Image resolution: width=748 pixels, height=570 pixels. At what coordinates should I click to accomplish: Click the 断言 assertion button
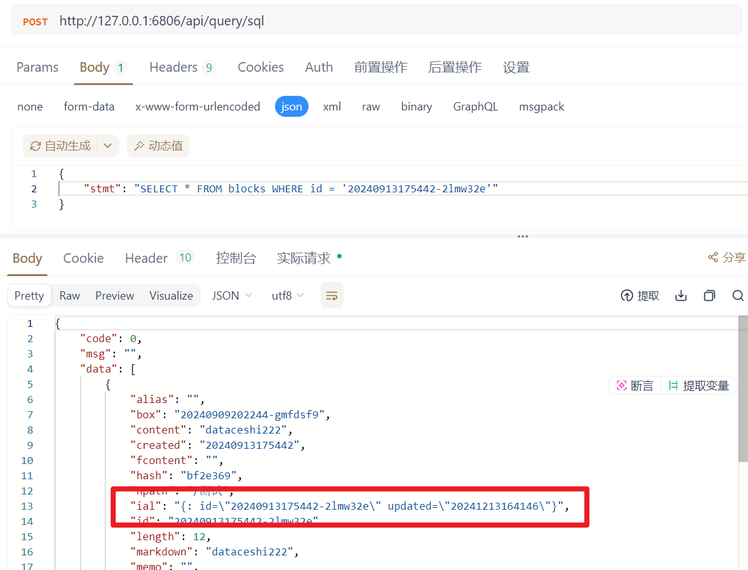[634, 385]
